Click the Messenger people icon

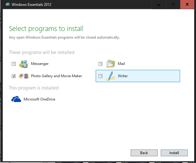24,64
